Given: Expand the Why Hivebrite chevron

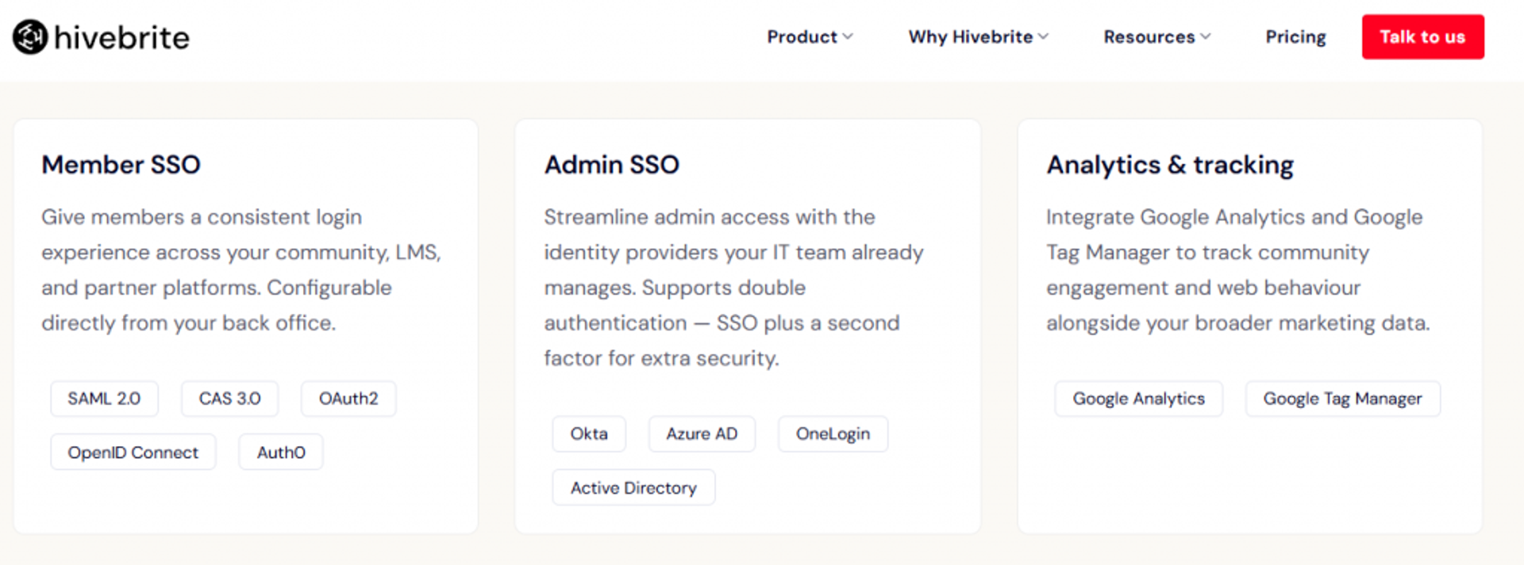Looking at the screenshot, I should click(x=1043, y=36).
